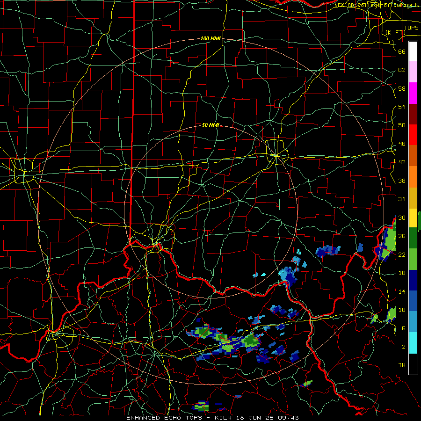The width and height of the screenshot is (421, 421).
Task: Click the legend value '62'
Action: pos(402,70)
